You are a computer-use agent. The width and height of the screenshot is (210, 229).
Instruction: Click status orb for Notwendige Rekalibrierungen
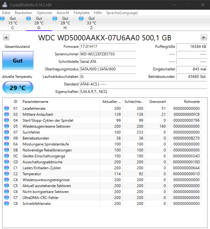click(7, 150)
